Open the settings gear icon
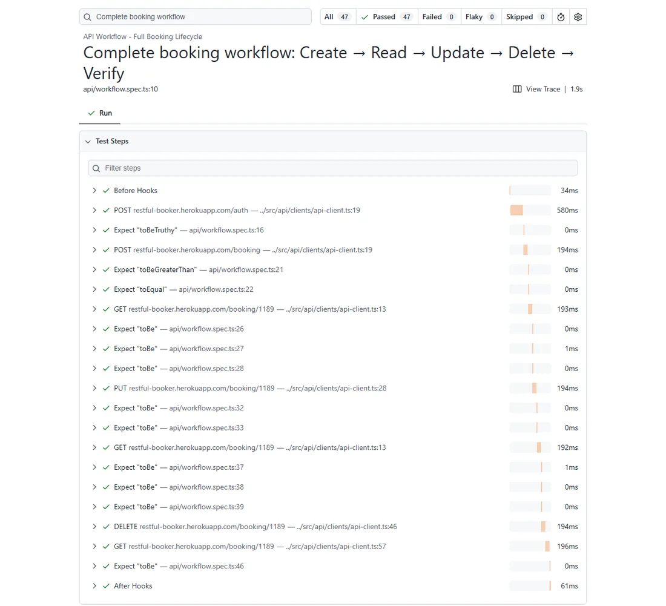The height and width of the screenshot is (606, 666). coord(578,17)
